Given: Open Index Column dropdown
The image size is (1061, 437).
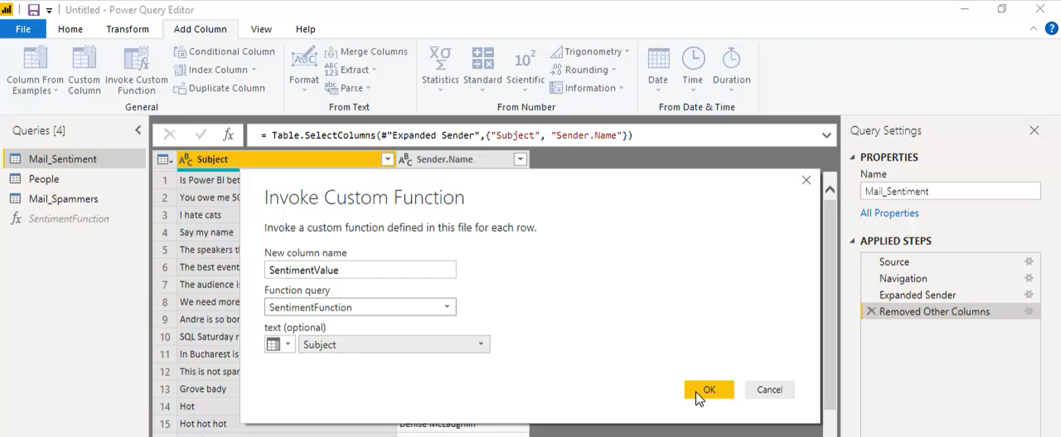Looking at the screenshot, I should tap(215, 70).
